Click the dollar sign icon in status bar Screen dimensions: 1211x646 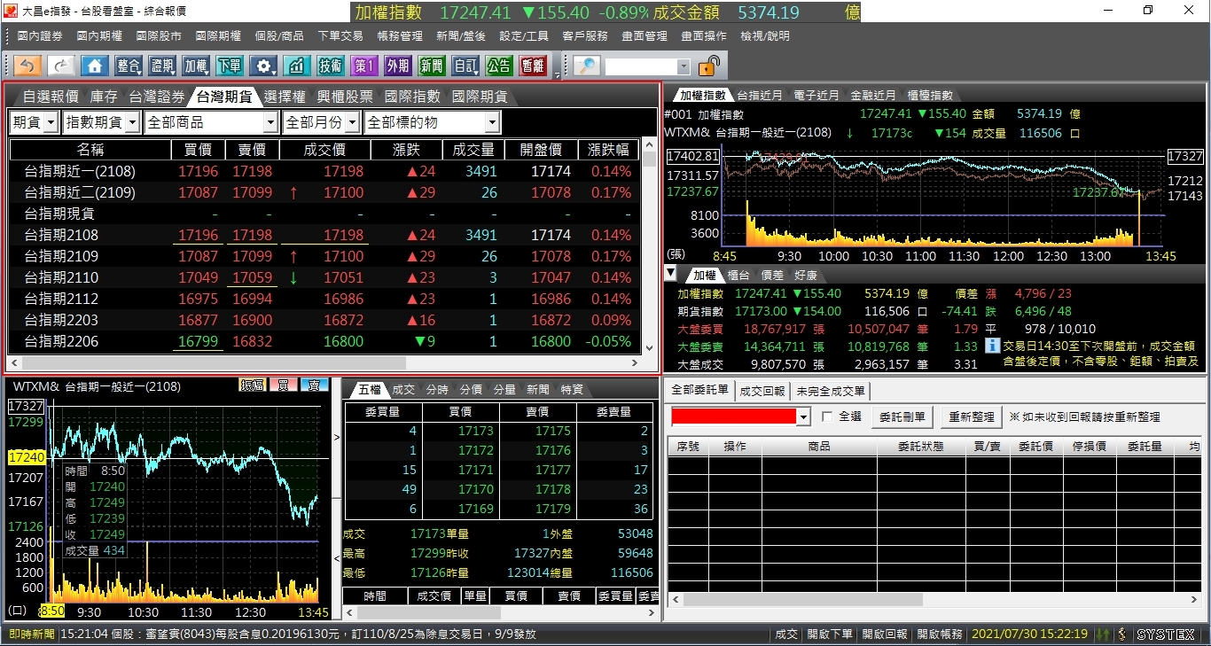pos(1121,634)
